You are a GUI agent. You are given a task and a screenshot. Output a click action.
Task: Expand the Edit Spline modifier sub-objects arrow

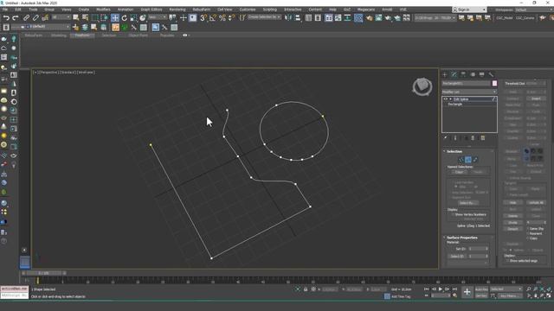(450, 99)
